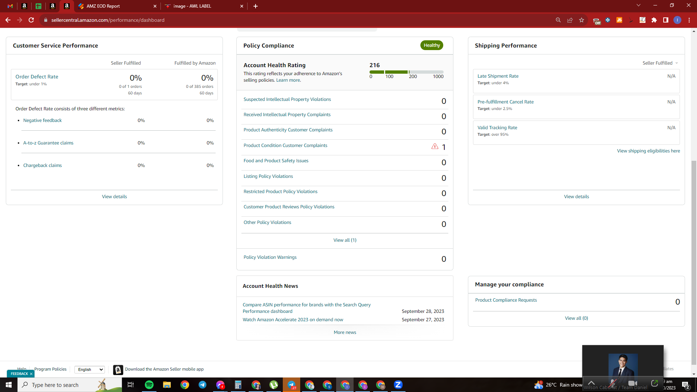Open the weather widget in taskbar
Image resolution: width=697 pixels, height=392 pixels.
coord(559,385)
